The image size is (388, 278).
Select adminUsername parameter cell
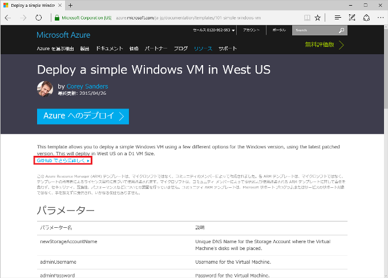point(58,262)
